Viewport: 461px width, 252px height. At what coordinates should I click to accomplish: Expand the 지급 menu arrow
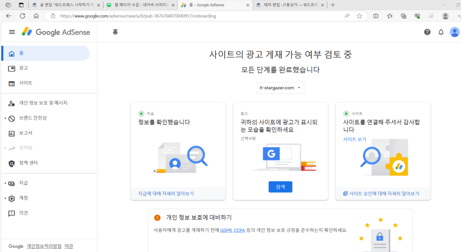(x=5, y=183)
